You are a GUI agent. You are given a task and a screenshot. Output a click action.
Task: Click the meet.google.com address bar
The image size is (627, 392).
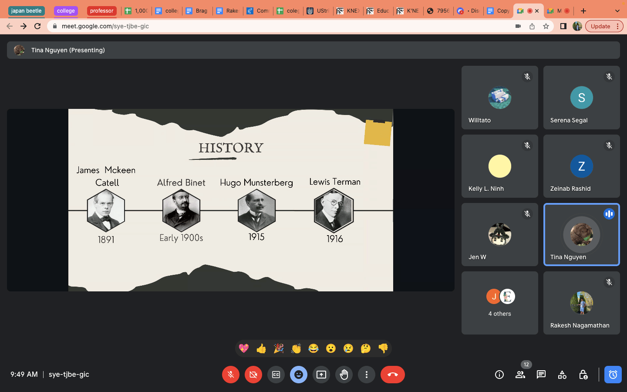[279, 26]
